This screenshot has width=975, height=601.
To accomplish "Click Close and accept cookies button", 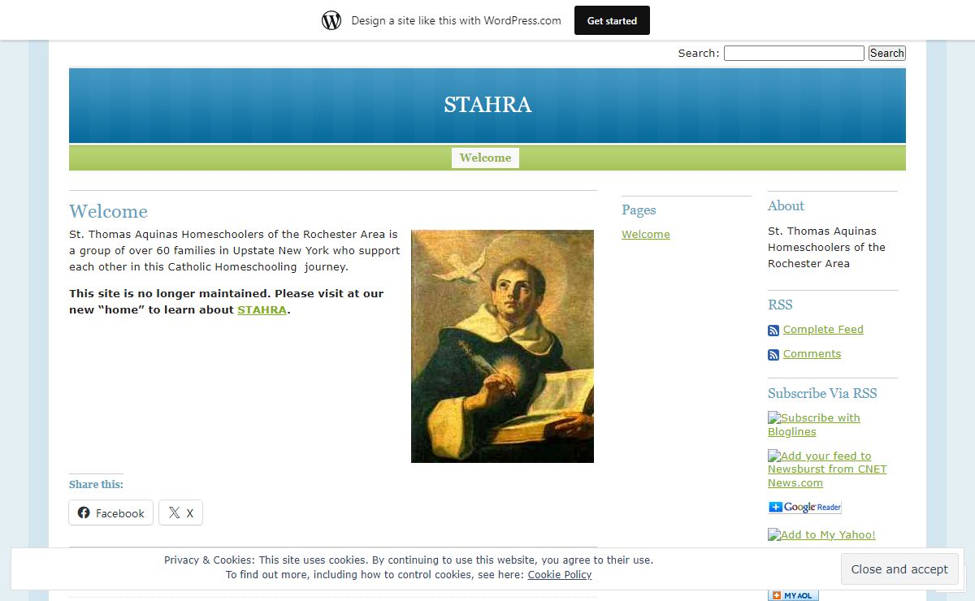I will point(899,569).
